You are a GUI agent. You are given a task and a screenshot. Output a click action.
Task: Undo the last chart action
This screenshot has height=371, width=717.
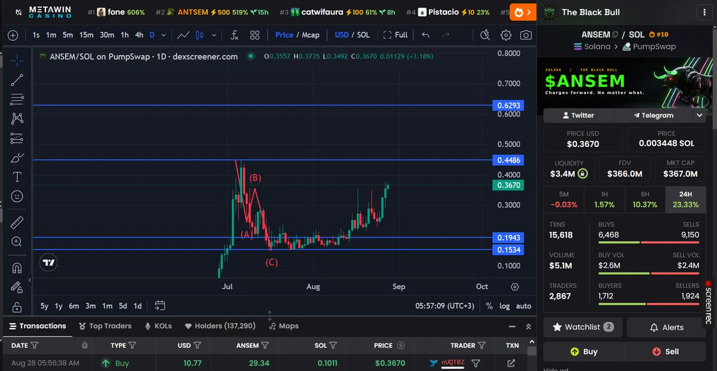(x=425, y=35)
